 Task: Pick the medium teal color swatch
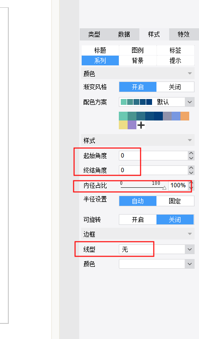tap(132, 116)
